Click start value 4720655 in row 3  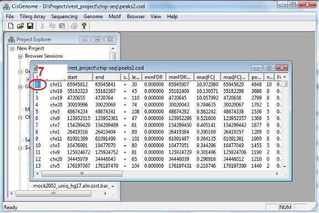76,98
